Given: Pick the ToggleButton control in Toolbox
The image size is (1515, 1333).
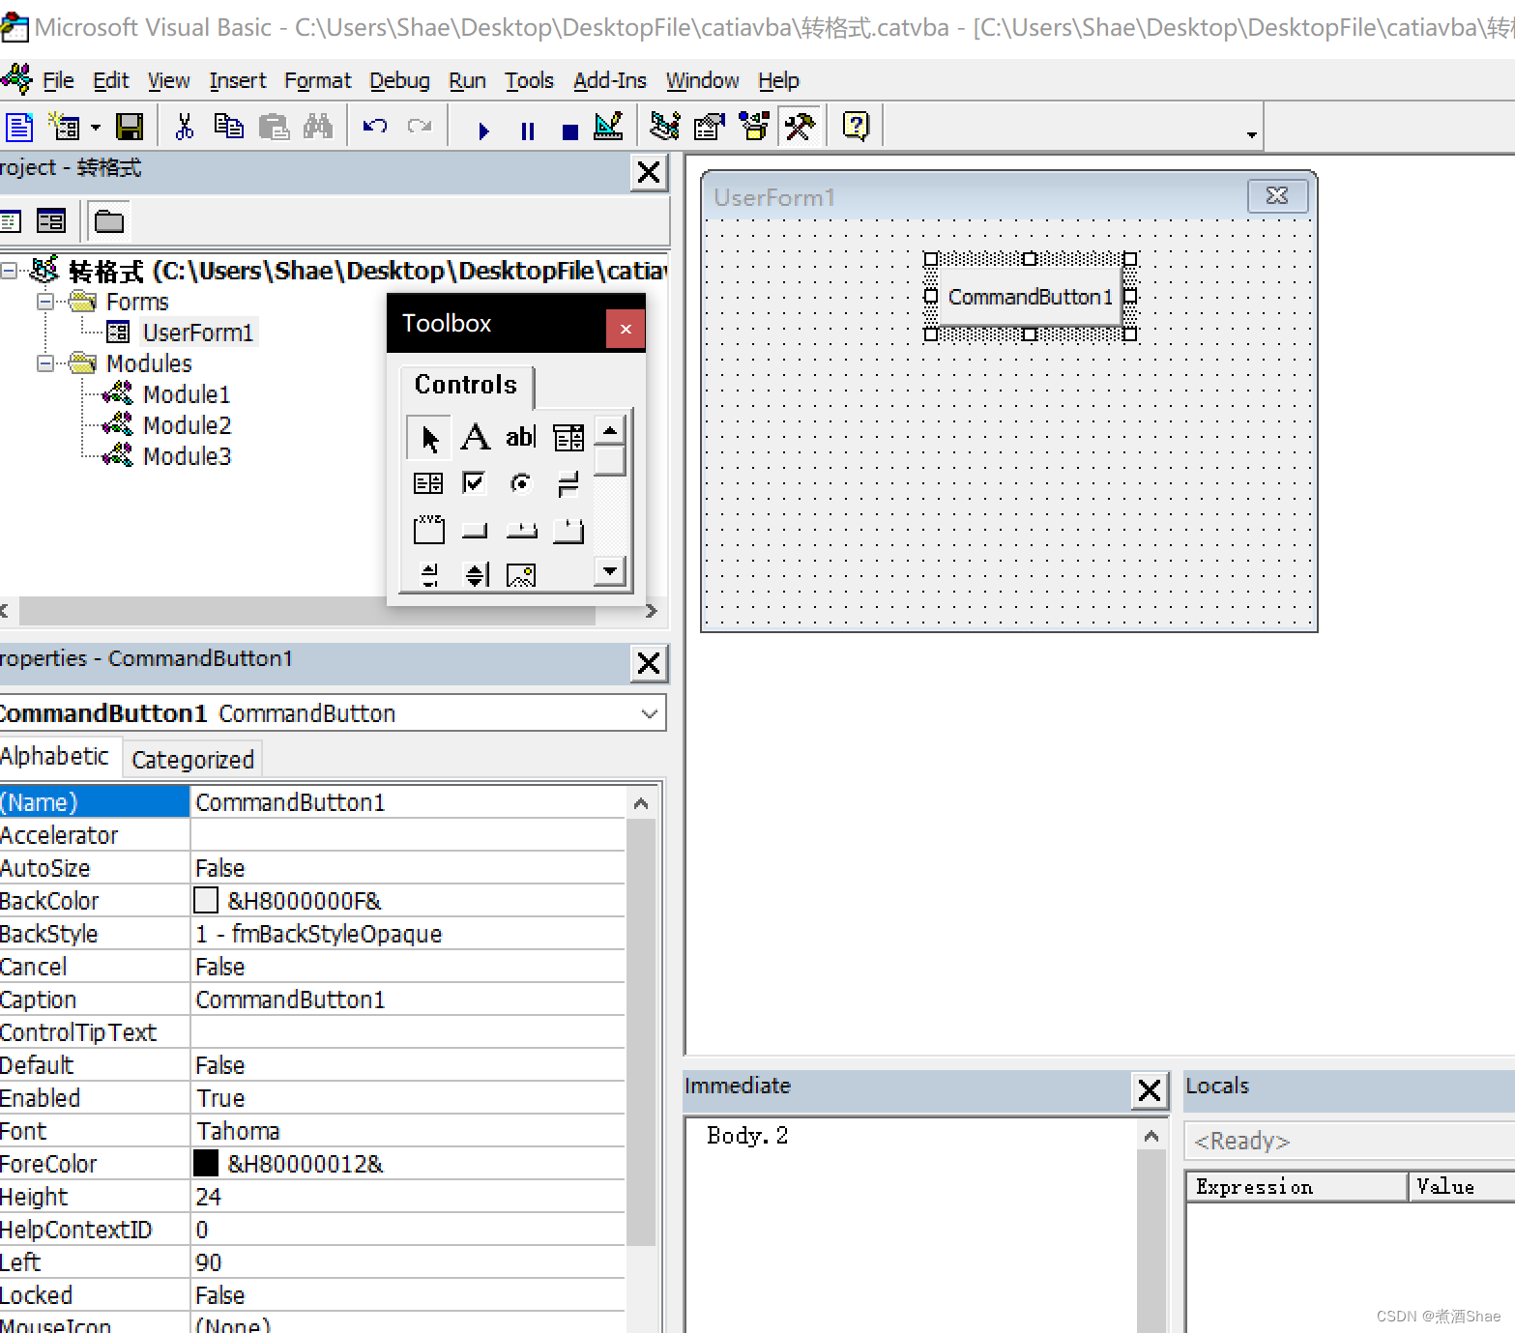Looking at the screenshot, I should [568, 483].
